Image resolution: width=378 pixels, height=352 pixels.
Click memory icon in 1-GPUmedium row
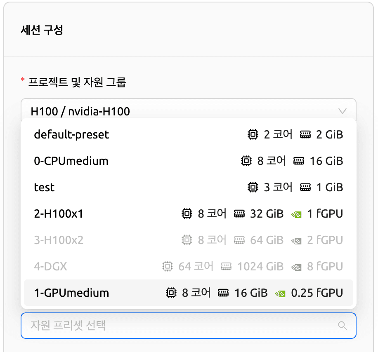click(224, 293)
